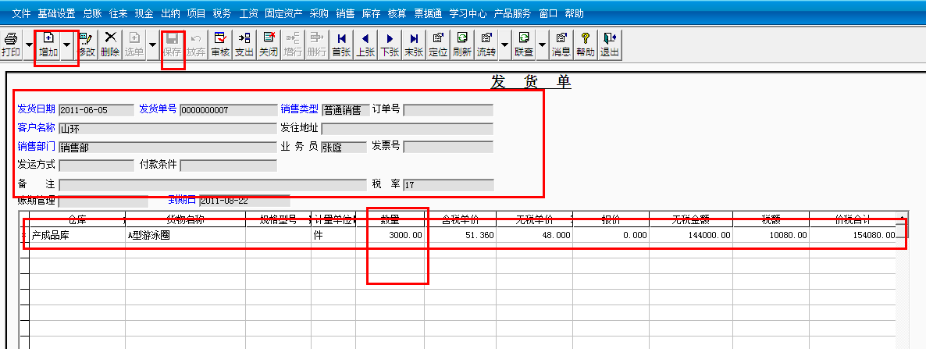Click the 支出 toolbar icon

[244, 45]
